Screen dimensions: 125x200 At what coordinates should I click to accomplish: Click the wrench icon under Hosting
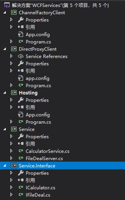(x=21, y=100)
